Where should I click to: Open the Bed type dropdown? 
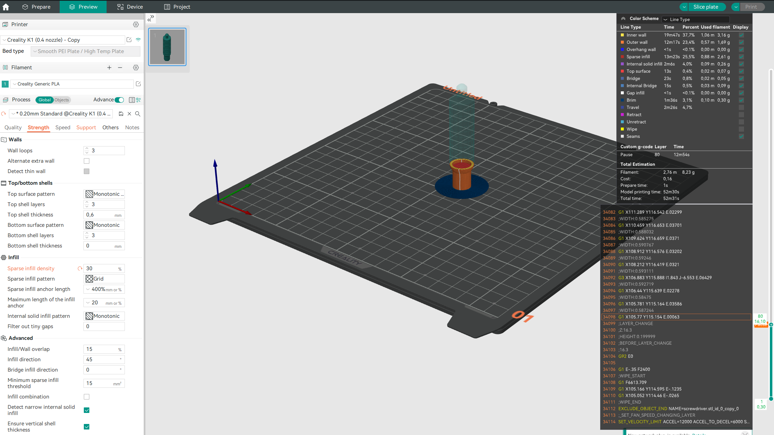(x=86, y=51)
